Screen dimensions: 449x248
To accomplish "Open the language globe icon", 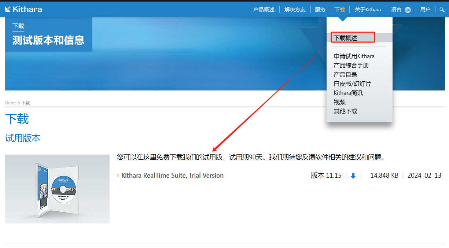I will [408, 10].
